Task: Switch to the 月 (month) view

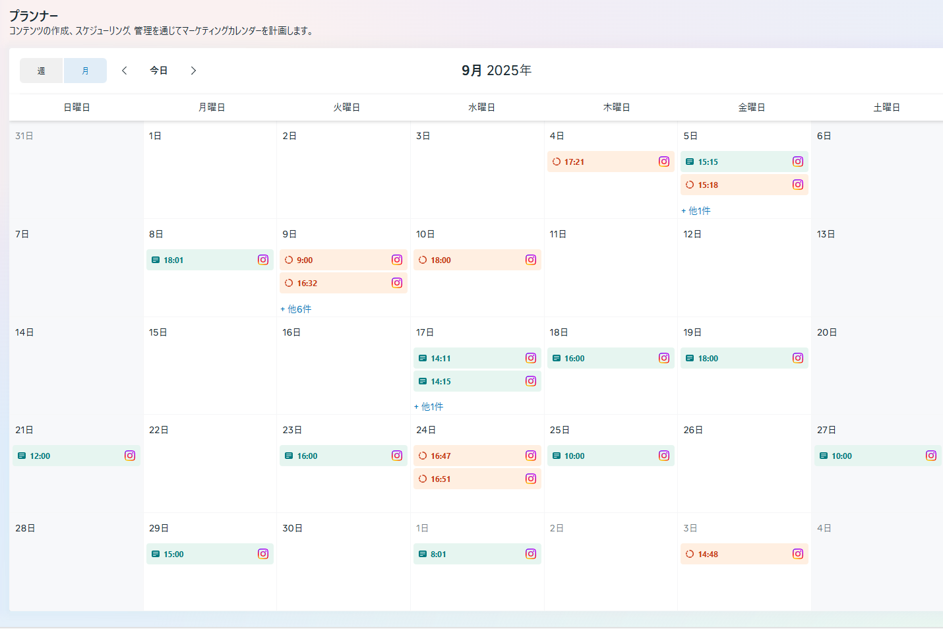Action: pos(85,71)
